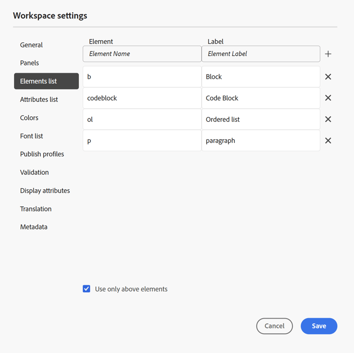Switch to Panels settings
The image size is (354, 353).
(x=30, y=63)
